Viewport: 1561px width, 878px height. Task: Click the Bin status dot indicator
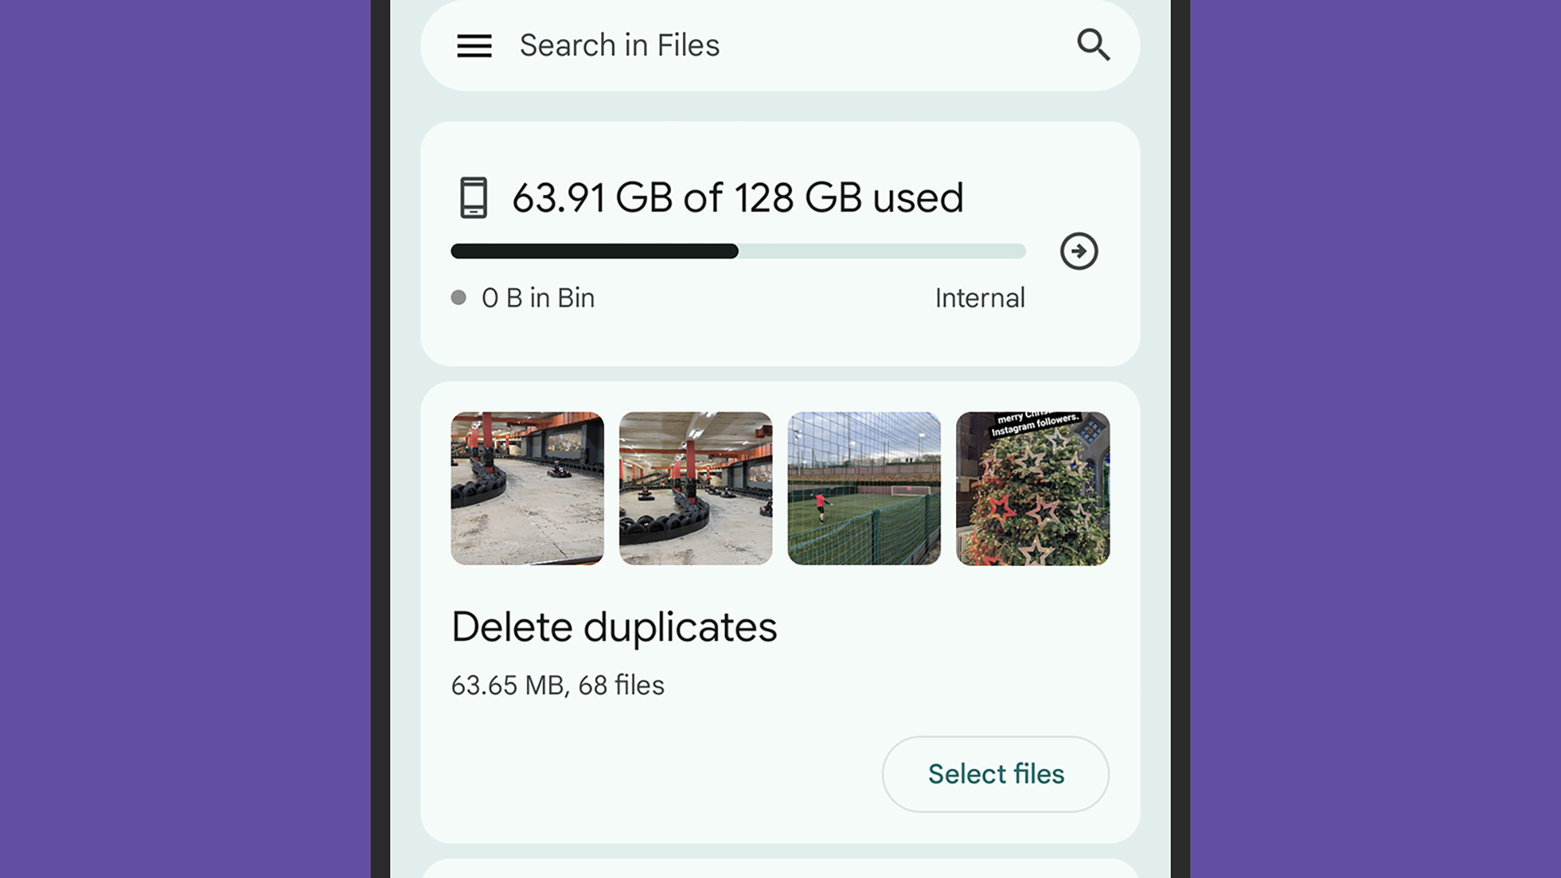[x=459, y=297]
